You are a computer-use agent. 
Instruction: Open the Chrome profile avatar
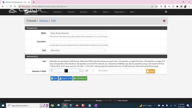pos(185,7)
